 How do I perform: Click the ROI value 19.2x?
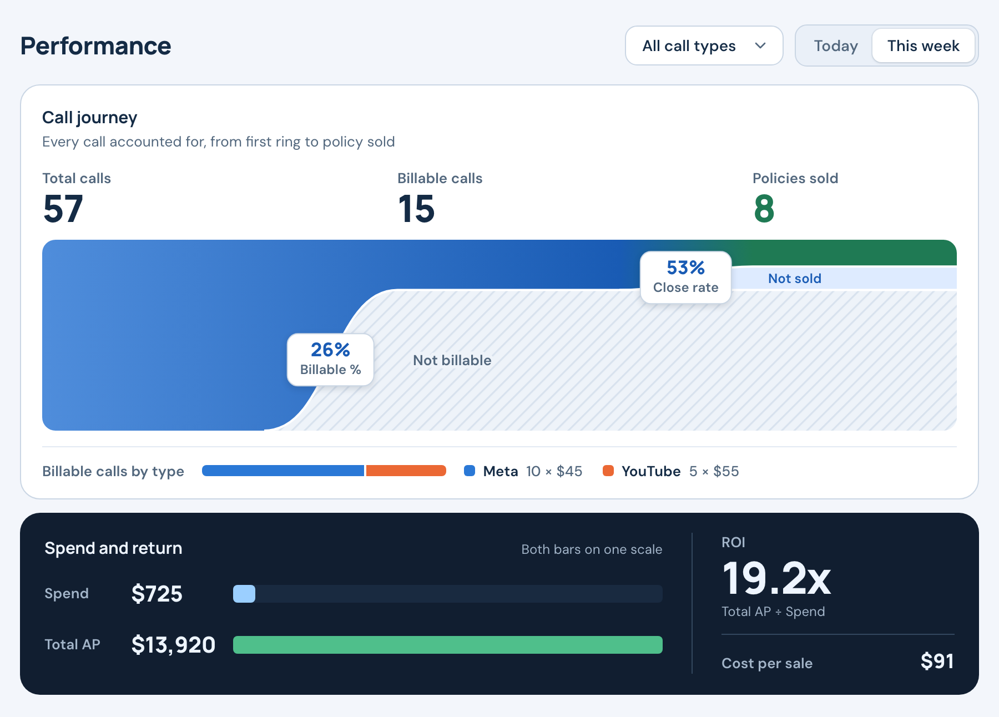click(x=776, y=578)
